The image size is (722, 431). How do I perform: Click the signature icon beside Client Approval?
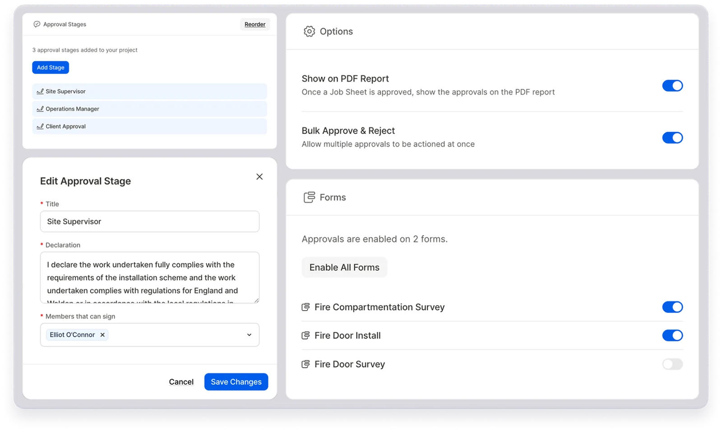click(40, 127)
